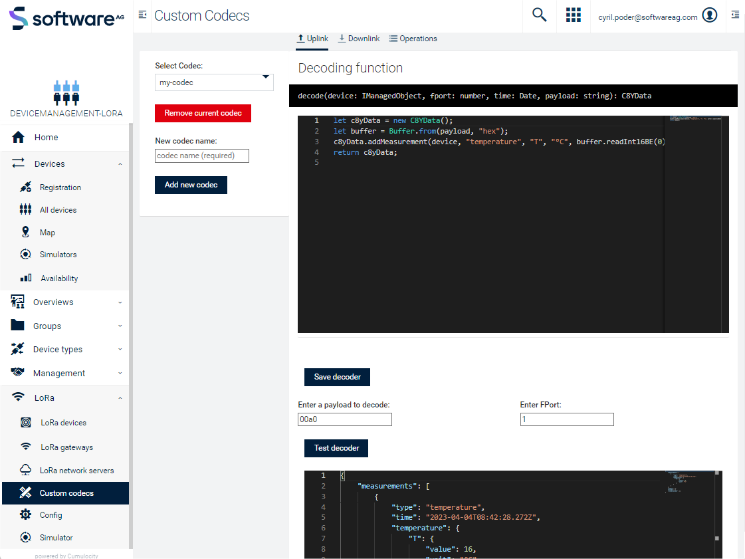Click code line 3 with addMeasurement
The height and width of the screenshot is (559, 745).
tap(499, 142)
